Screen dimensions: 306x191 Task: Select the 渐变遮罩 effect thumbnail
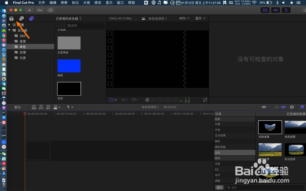pos(295,127)
